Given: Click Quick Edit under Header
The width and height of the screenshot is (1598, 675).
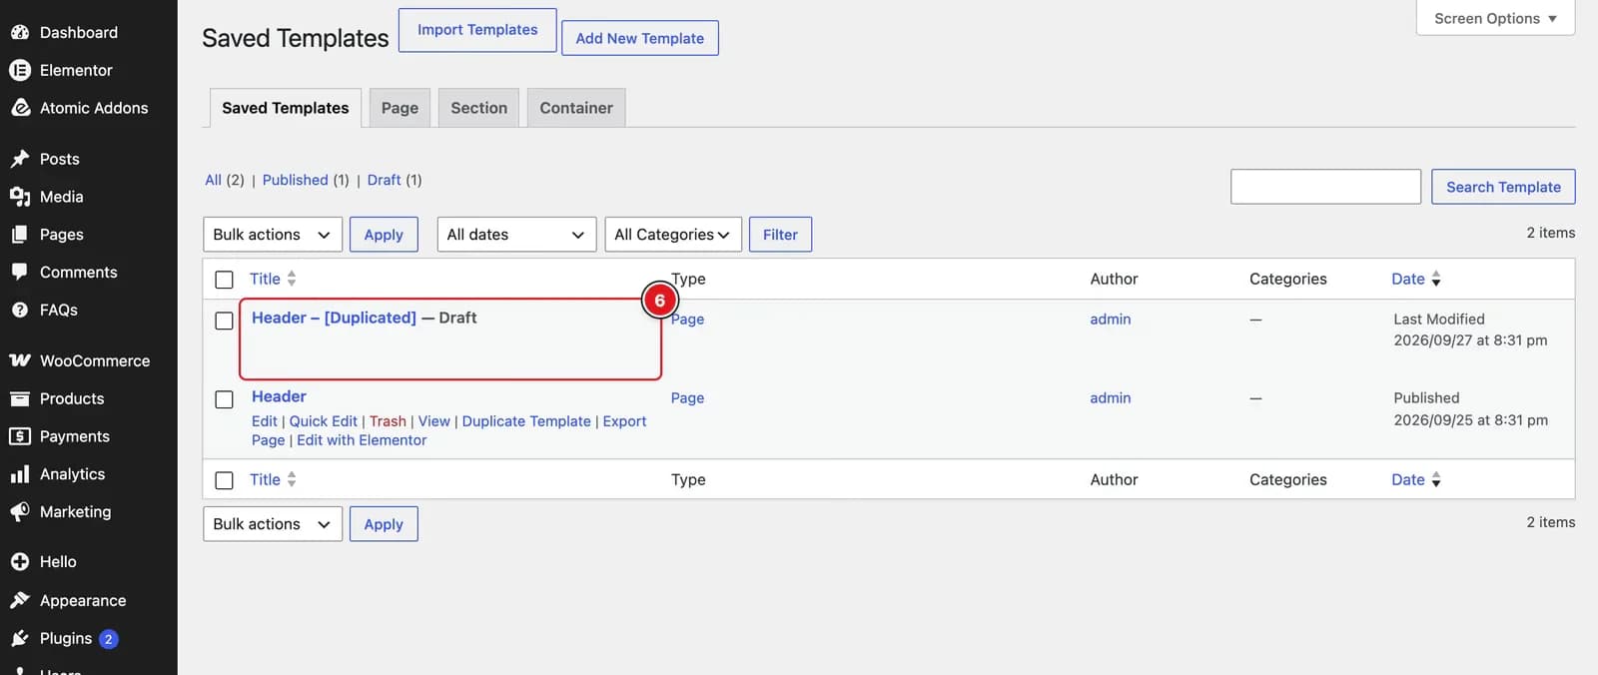Looking at the screenshot, I should click(x=324, y=421).
